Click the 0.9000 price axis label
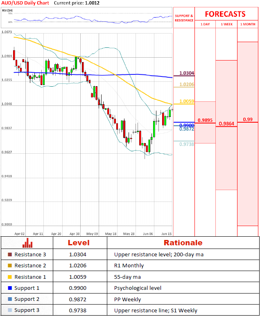260x316 pixels. (x=7, y=224)
